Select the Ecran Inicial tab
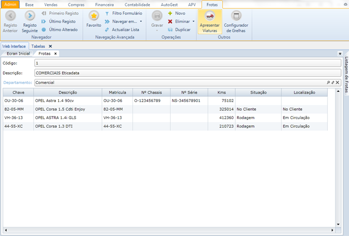 18,54
